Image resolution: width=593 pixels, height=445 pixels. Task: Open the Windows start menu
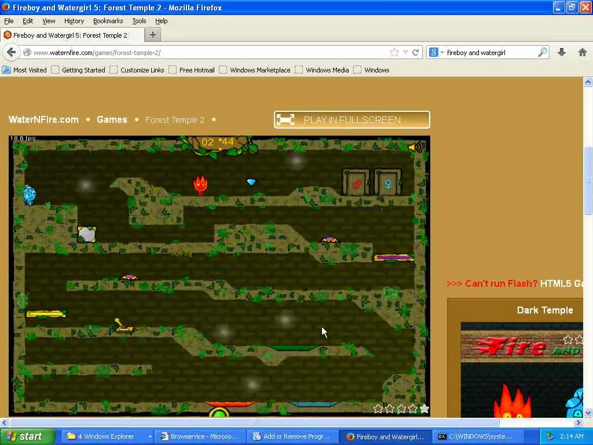point(27,436)
